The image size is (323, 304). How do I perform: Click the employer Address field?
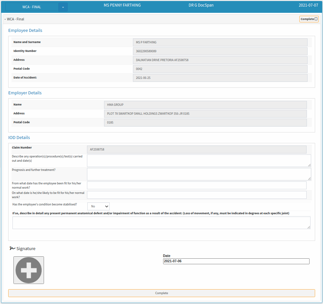(205, 114)
